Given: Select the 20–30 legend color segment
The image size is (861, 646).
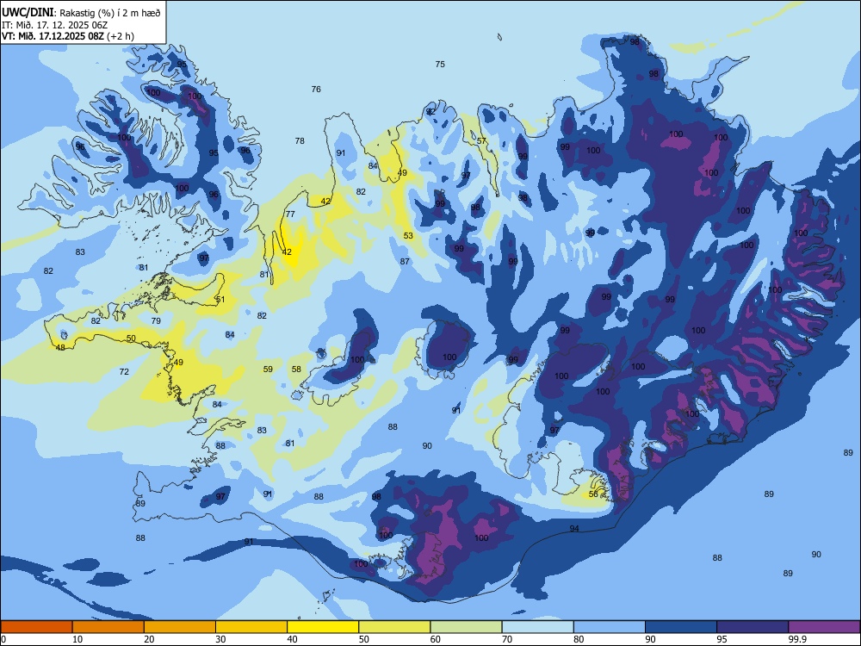Looking at the screenshot, I should point(180,627).
